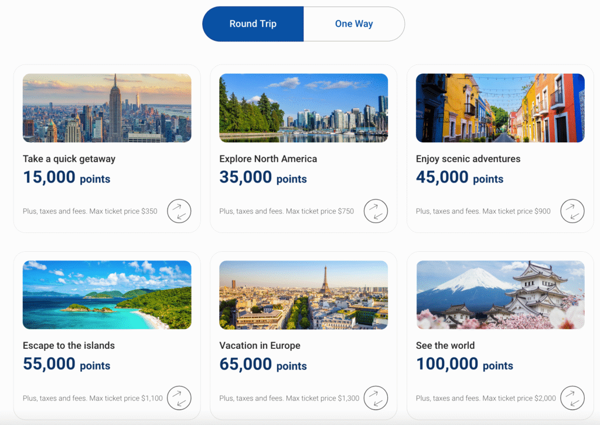Click the New York skyline photo
600x425 pixels.
[107, 108]
